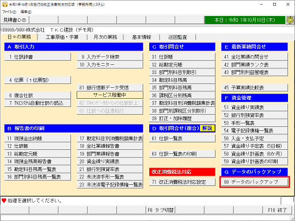Open 43 部門別利益管理表
Image resolution: width=295 pixels, height=221 pixels.
[255, 72]
